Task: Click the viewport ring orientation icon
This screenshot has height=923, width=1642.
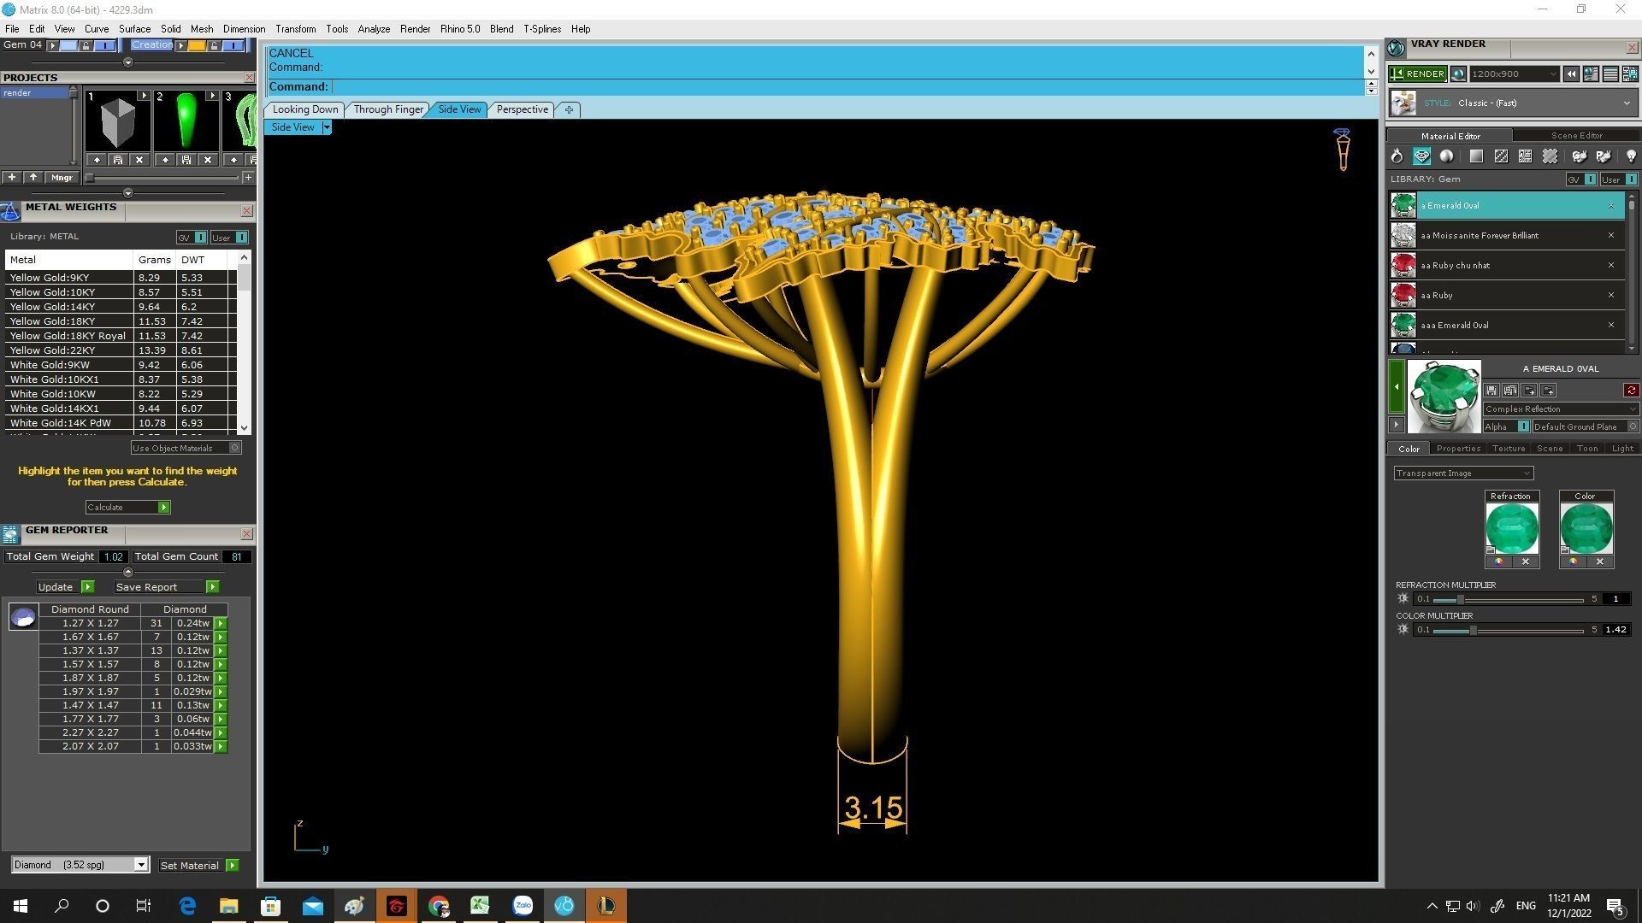Action: click(1343, 150)
